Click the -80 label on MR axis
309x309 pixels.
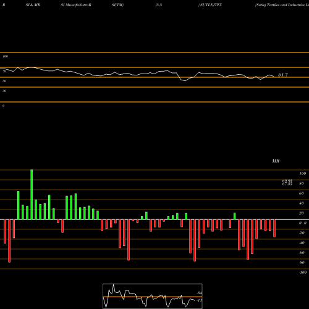pyautogui.click(x=302, y=263)
